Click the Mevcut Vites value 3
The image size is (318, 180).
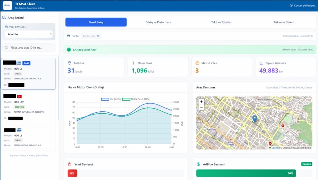pyautogui.click(x=197, y=70)
